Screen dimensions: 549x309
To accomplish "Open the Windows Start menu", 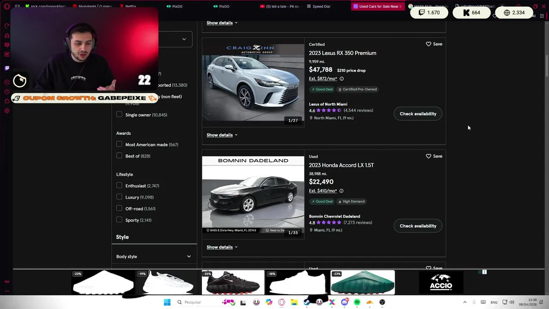I will (x=167, y=302).
